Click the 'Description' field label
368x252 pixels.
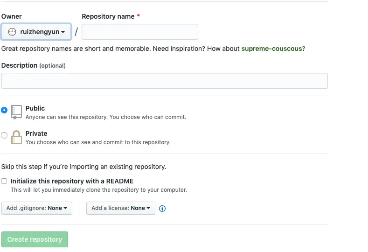(x=19, y=65)
